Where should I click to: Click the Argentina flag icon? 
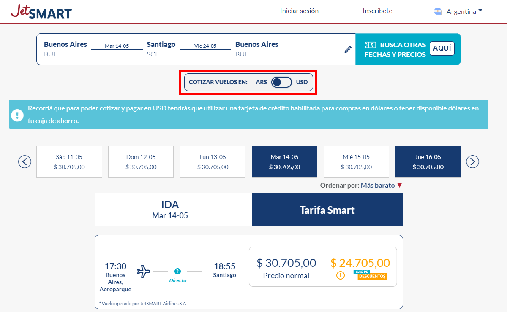coord(438,12)
